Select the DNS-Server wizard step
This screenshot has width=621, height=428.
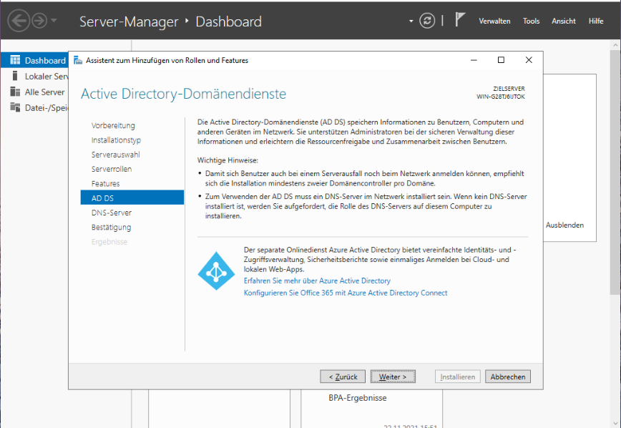112,213
